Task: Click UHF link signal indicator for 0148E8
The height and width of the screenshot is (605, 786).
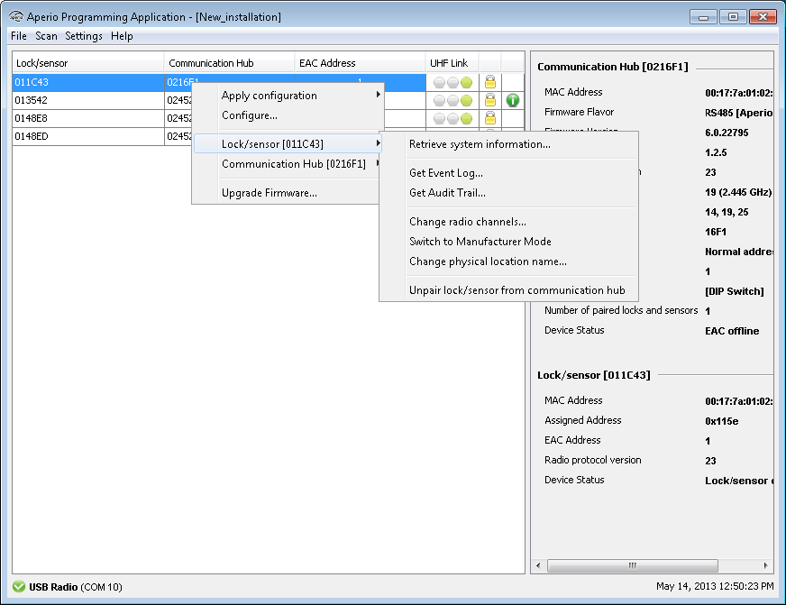Action: [x=452, y=118]
